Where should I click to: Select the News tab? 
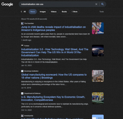(x=33, y=12)
